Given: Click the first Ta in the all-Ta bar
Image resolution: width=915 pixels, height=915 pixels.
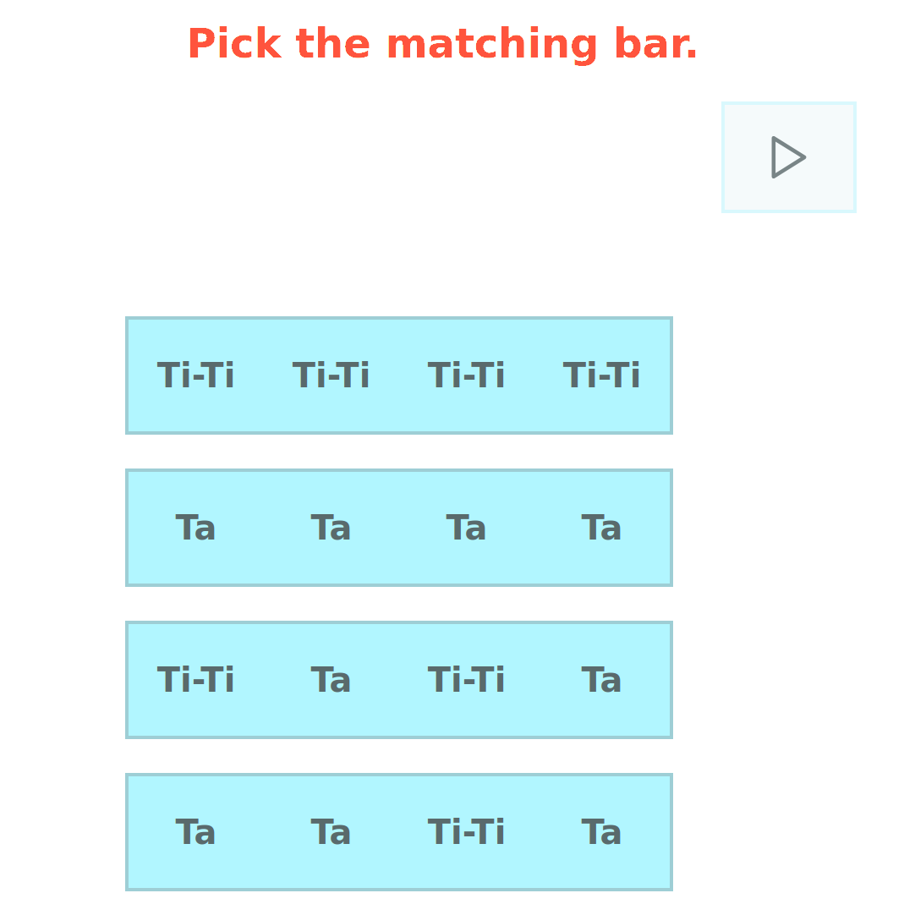Looking at the screenshot, I should (x=195, y=528).
